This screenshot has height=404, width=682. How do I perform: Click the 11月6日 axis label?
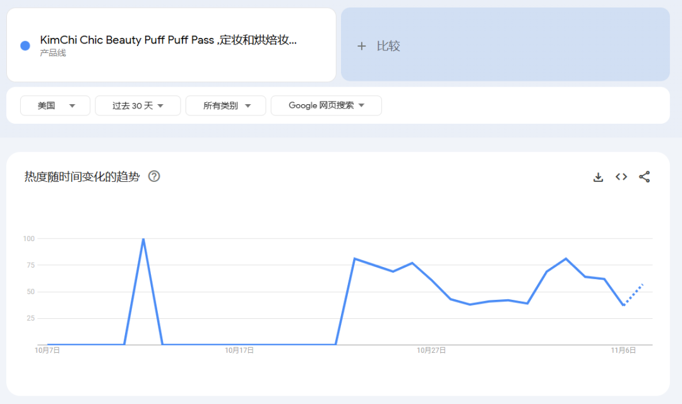click(623, 350)
